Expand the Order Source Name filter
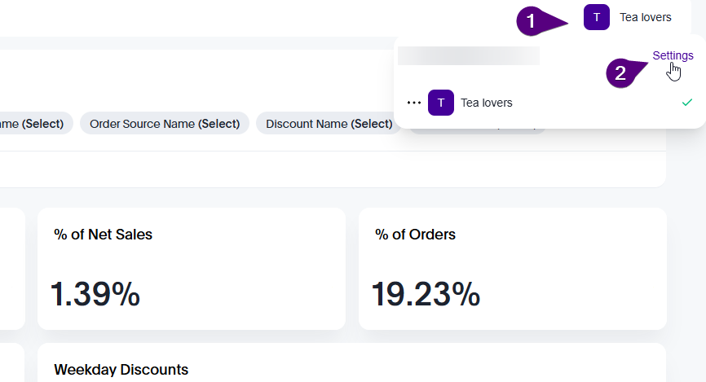706x382 pixels. [164, 124]
